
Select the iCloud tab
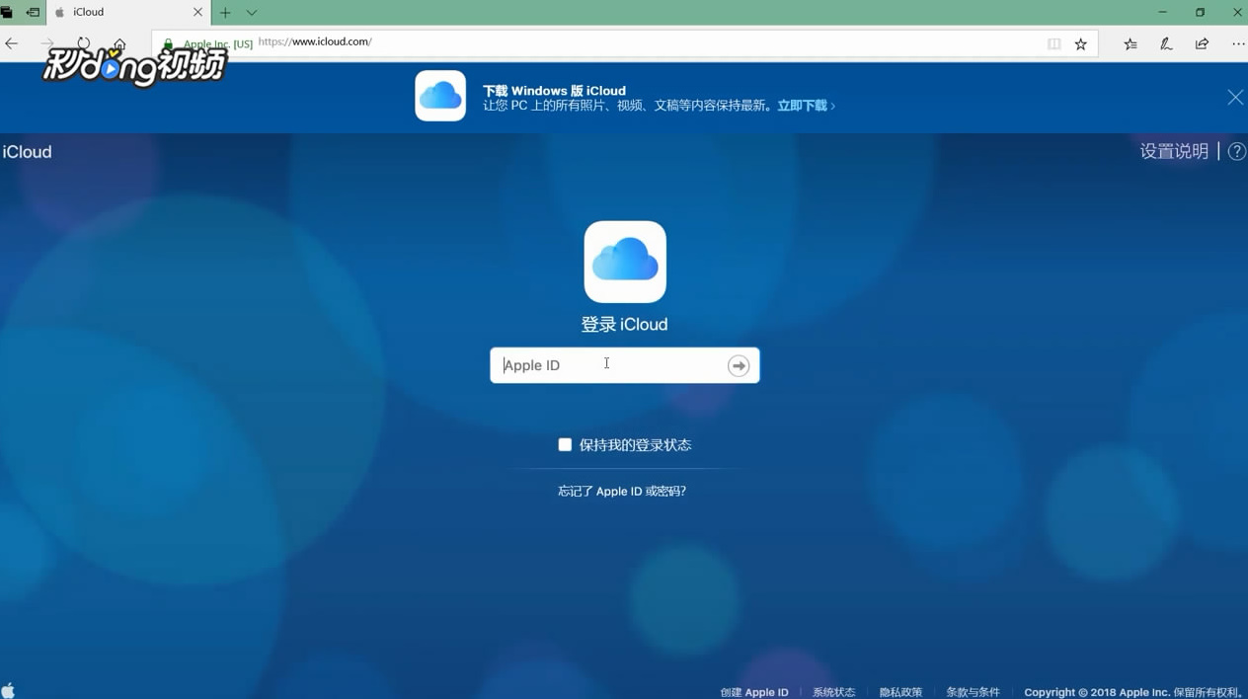click(x=128, y=13)
